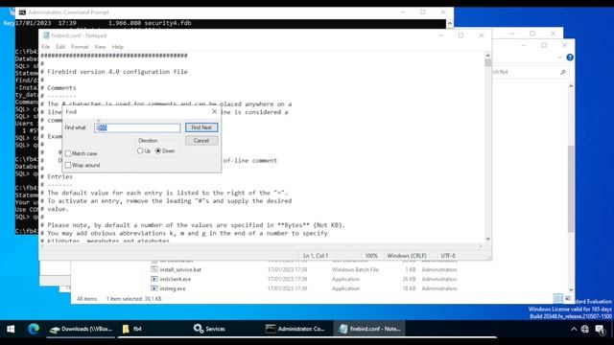Click the 26 KB size cell
The image size is (614, 345).
[409, 279]
